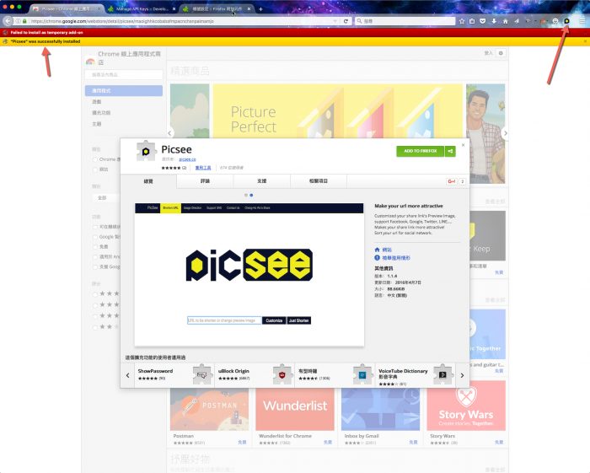This screenshot has height=473, width=590.
Task: Click the G+1 button in dialog
Action: coord(451,181)
